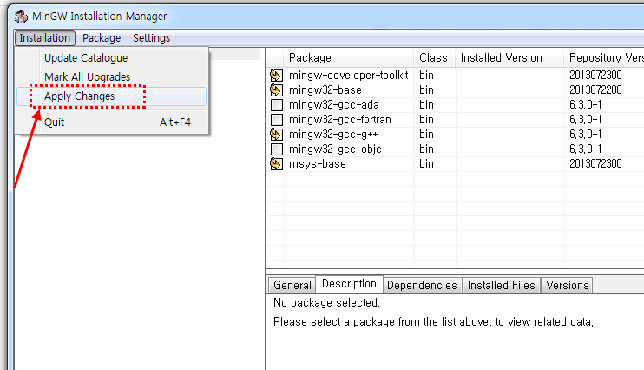Sort by Repository Version column header
Image resolution: width=644 pixels, height=370 pixels.
pos(604,57)
